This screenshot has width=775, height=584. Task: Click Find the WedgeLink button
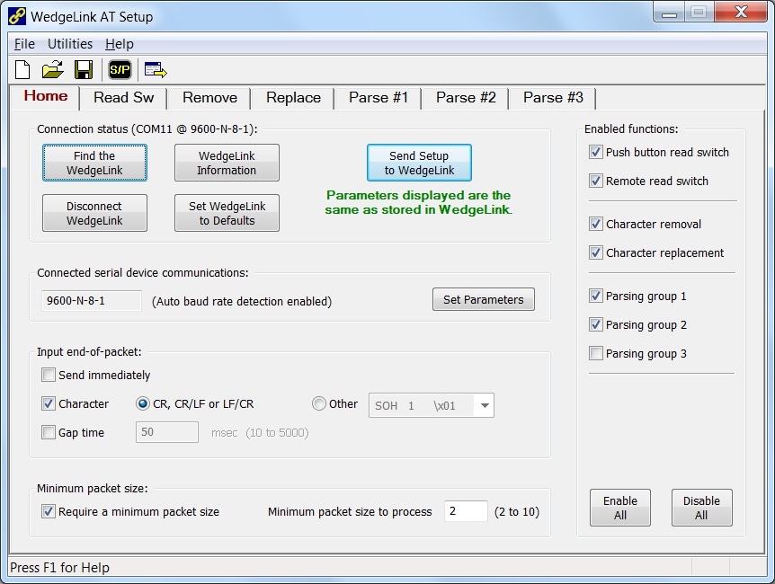94,163
